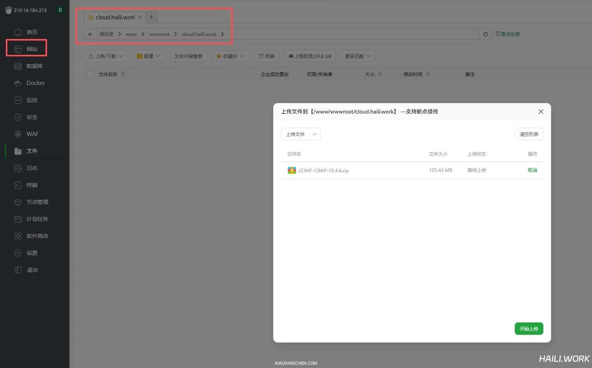The image size is (592, 368).
Task: Click the back arrow in the path bar
Action: [x=90, y=34]
